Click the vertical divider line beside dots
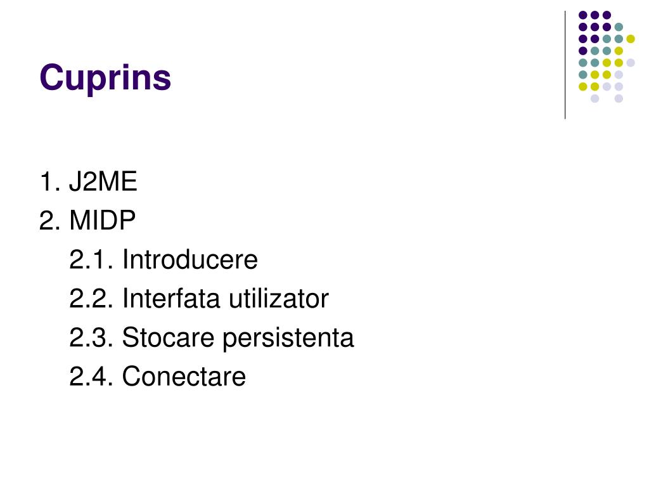649x487 pixels. [x=565, y=65]
